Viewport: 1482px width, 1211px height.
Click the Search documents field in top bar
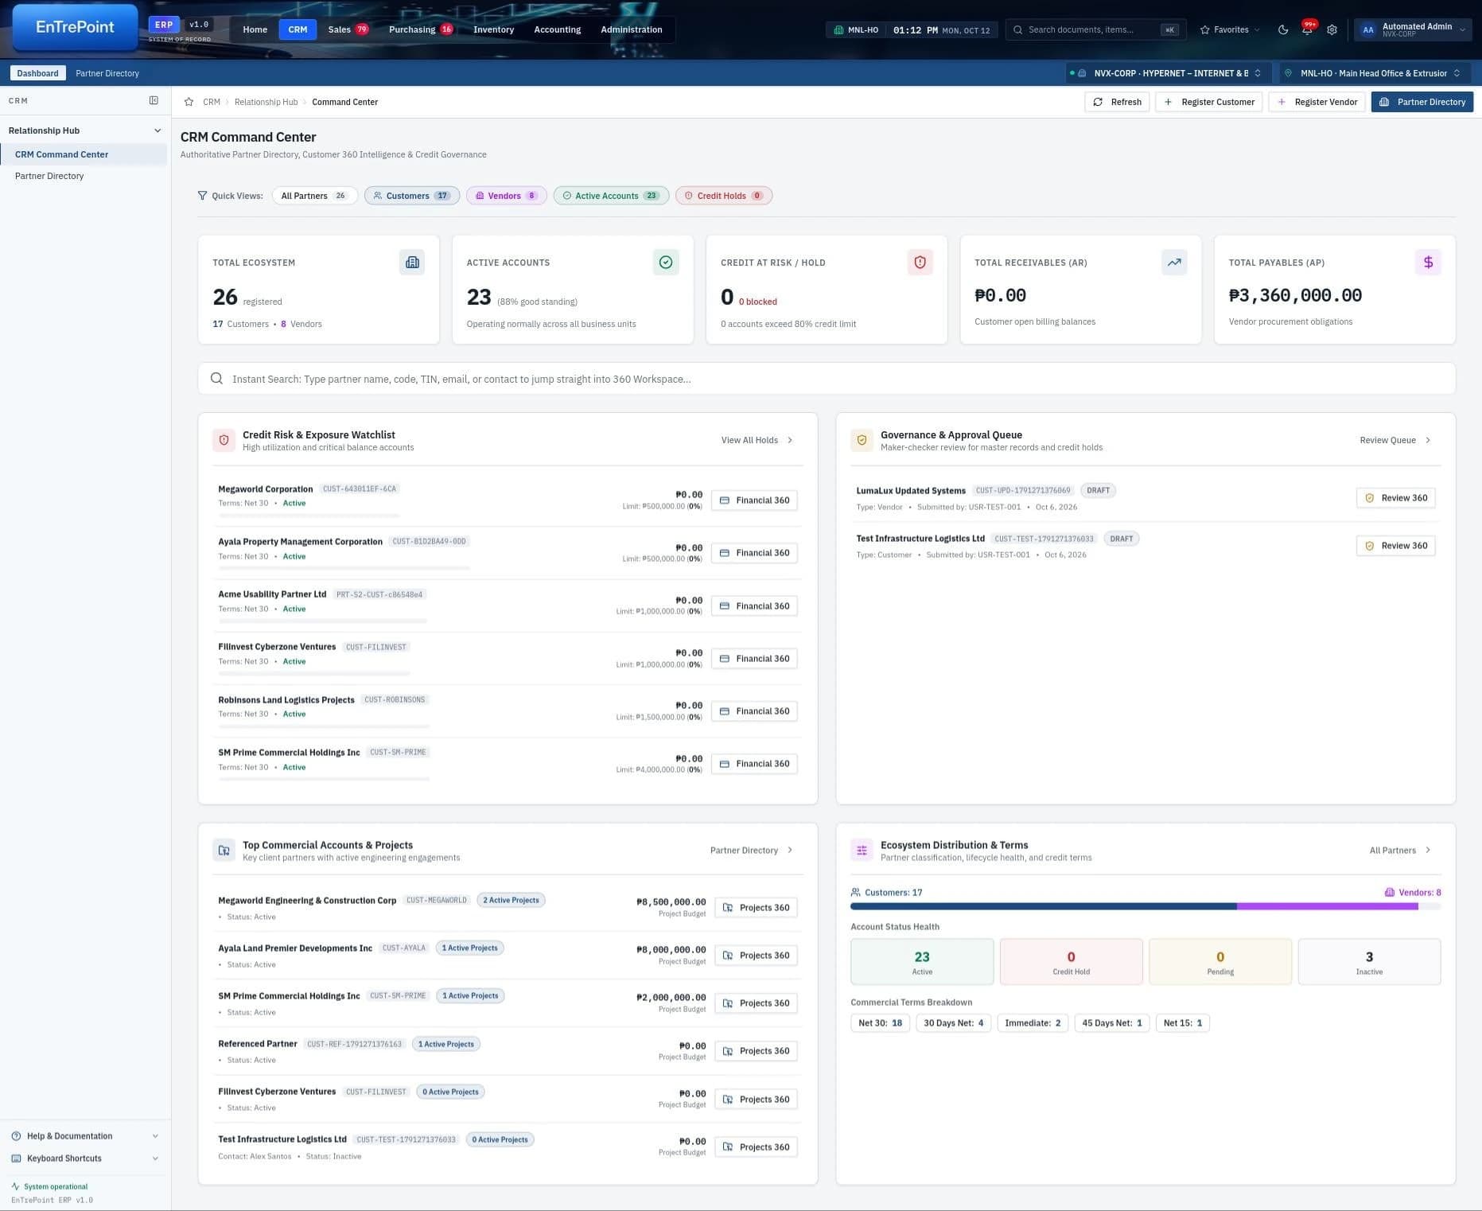(x=1095, y=29)
